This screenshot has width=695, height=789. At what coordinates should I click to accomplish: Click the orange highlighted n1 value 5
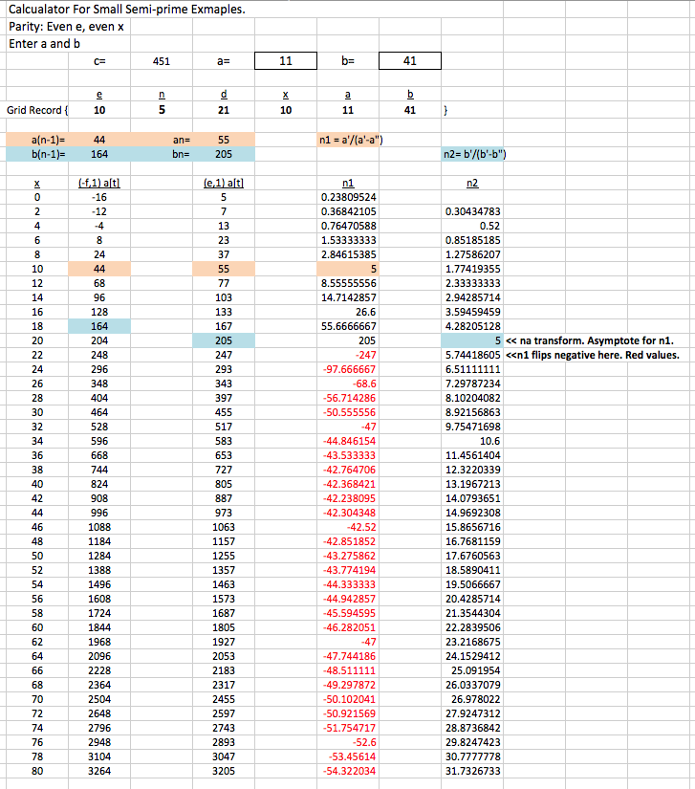pos(348,269)
